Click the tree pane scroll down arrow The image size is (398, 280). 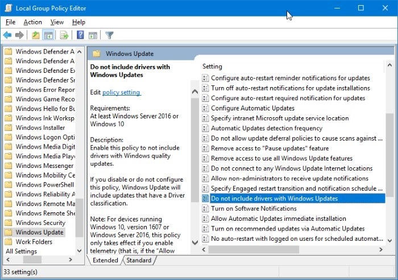pyautogui.click(x=79, y=251)
